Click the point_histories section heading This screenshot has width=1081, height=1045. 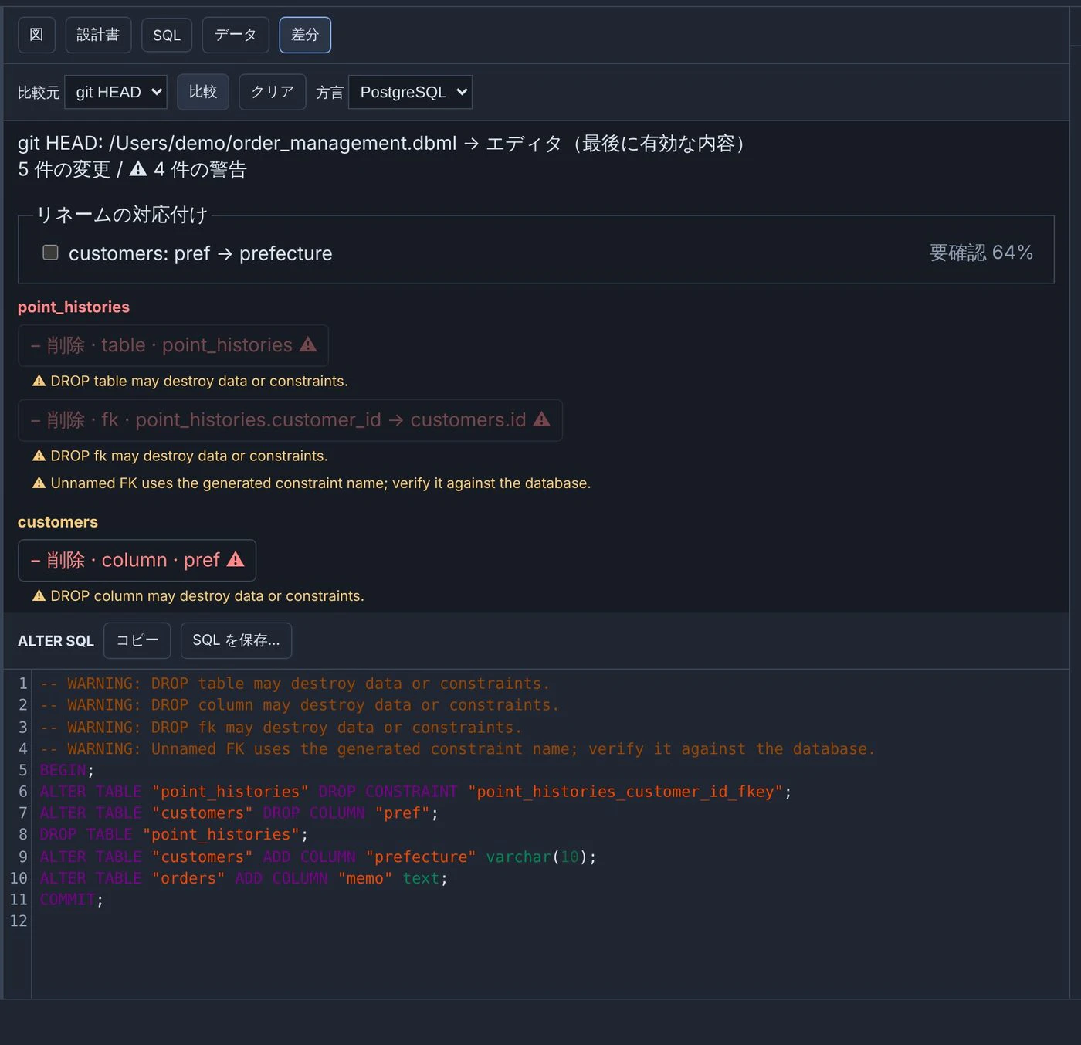[x=73, y=307]
